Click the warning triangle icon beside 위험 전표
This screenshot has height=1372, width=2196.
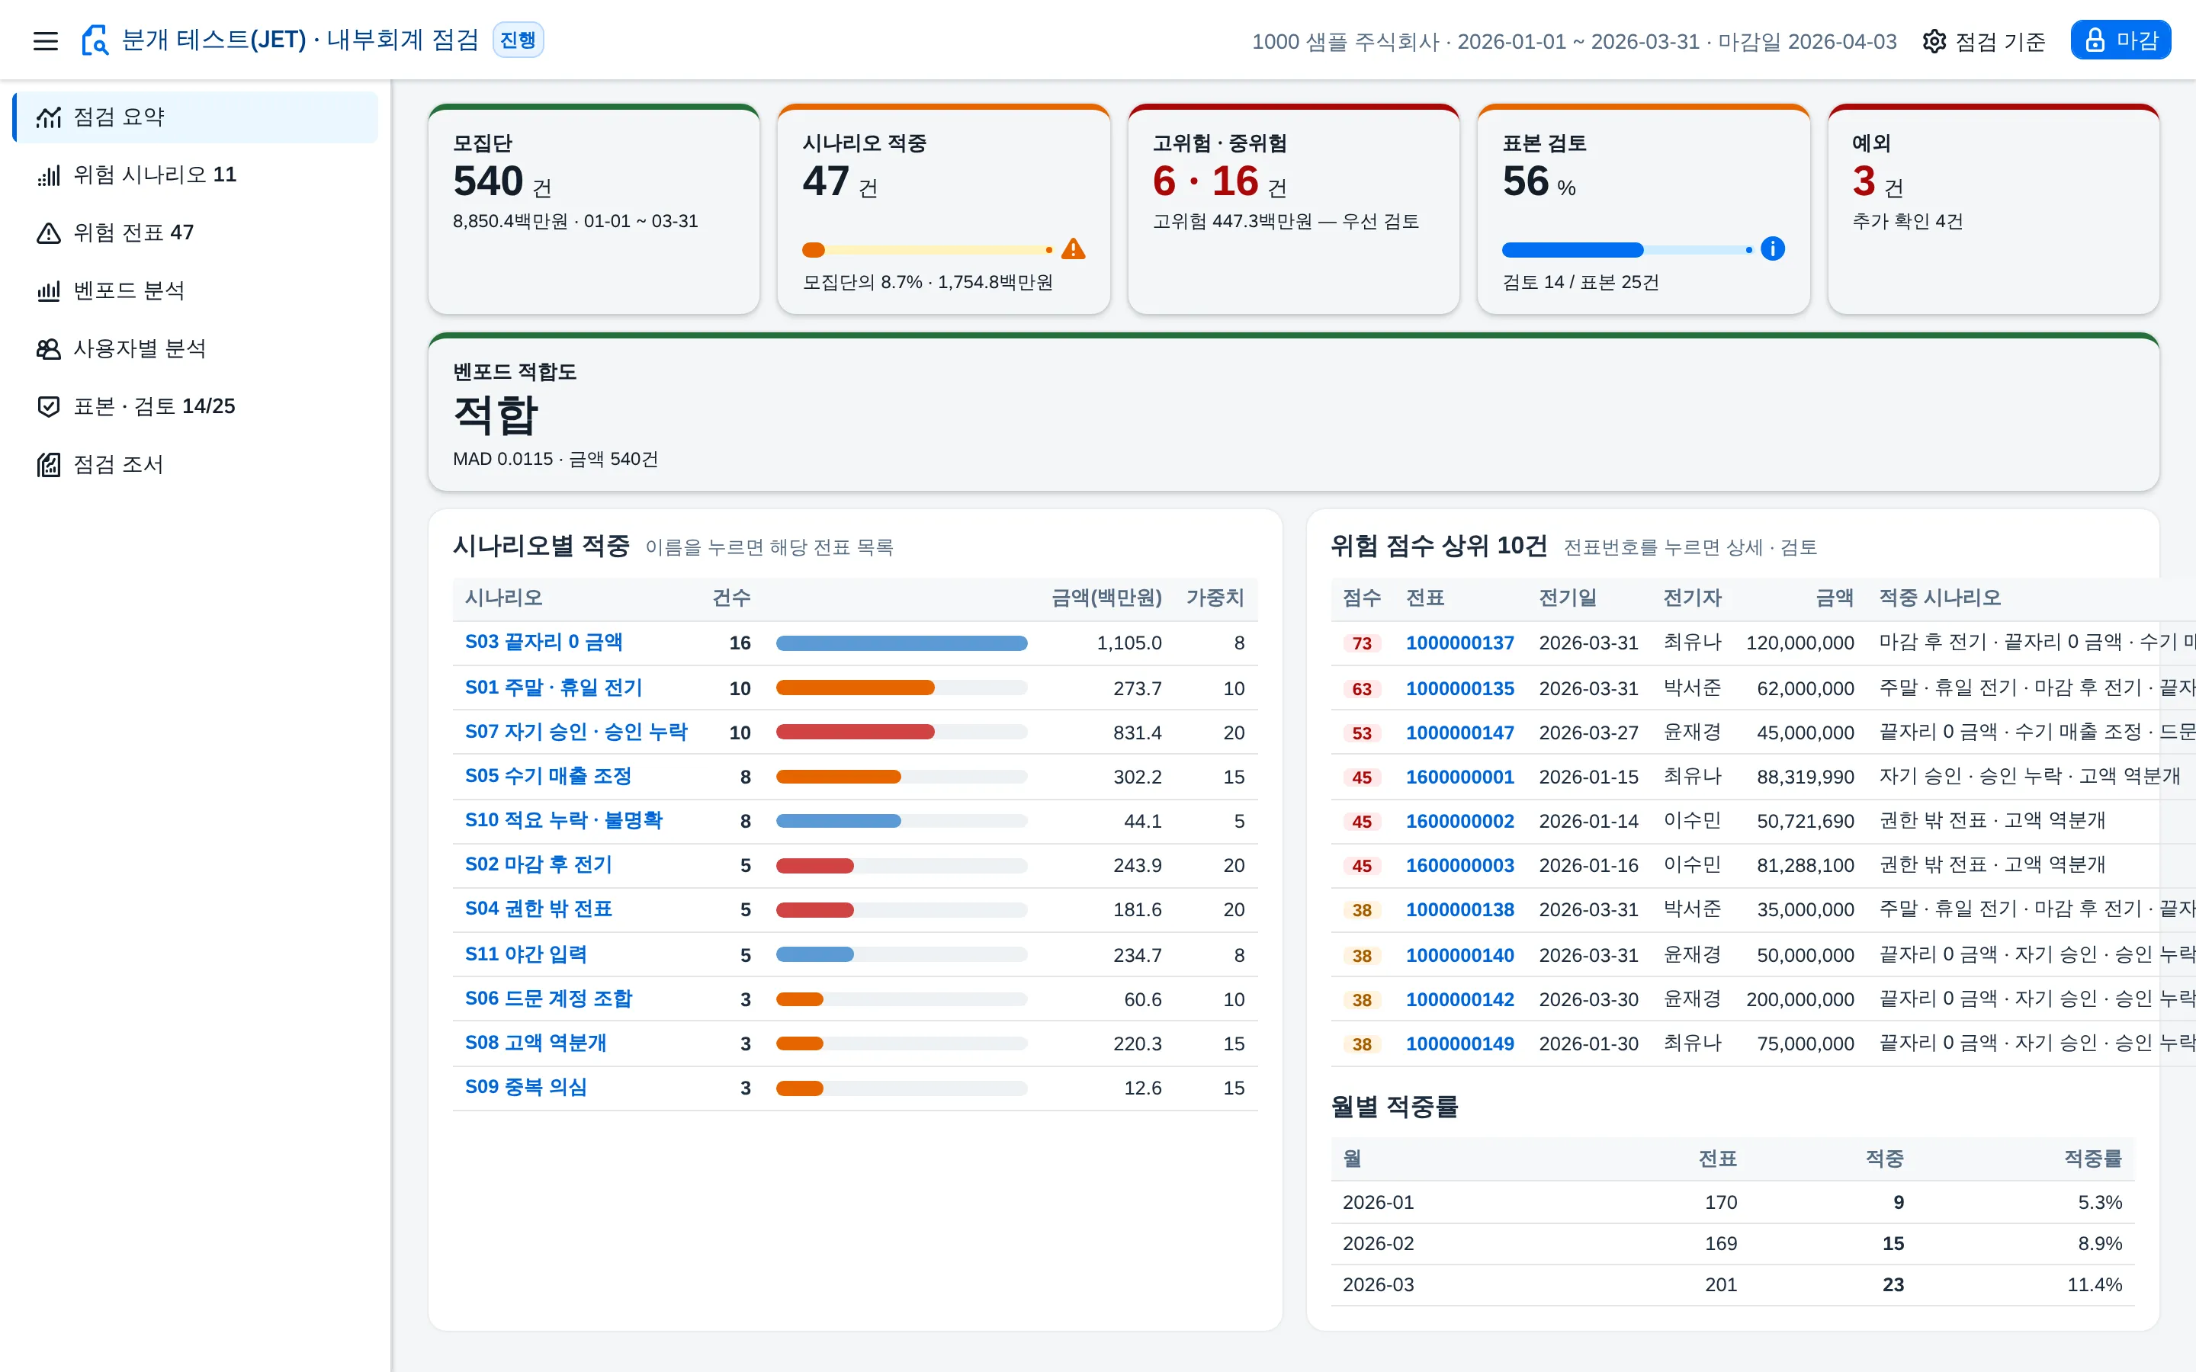(x=48, y=233)
